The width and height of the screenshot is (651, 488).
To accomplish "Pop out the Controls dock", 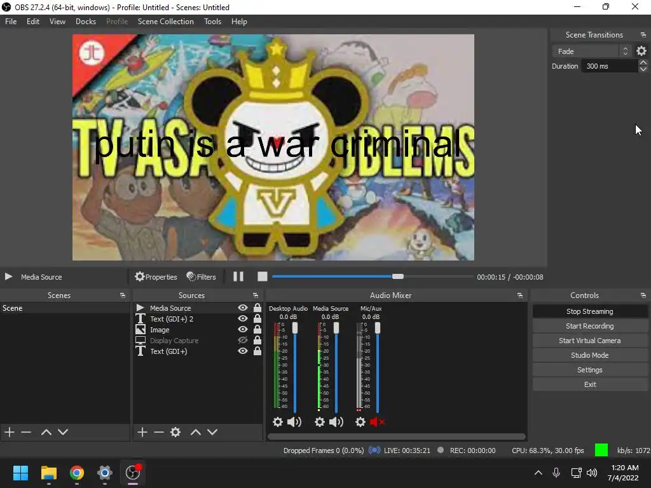I will [643, 295].
